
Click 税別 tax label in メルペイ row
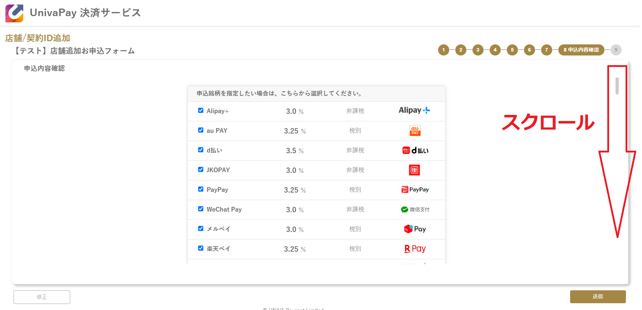tap(355, 229)
